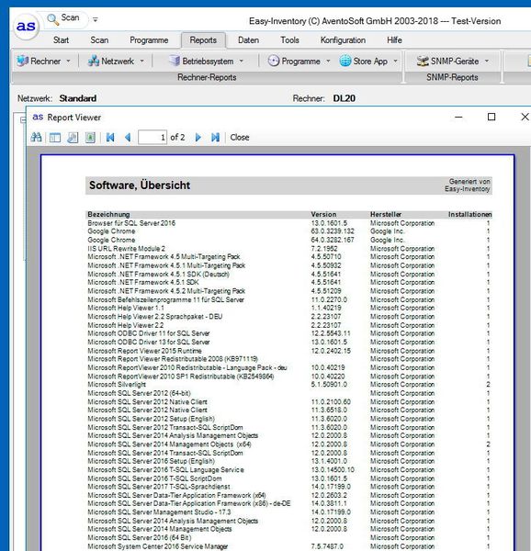
Task: Click the Scan magnifier quick access icon
Action: pos(52,19)
